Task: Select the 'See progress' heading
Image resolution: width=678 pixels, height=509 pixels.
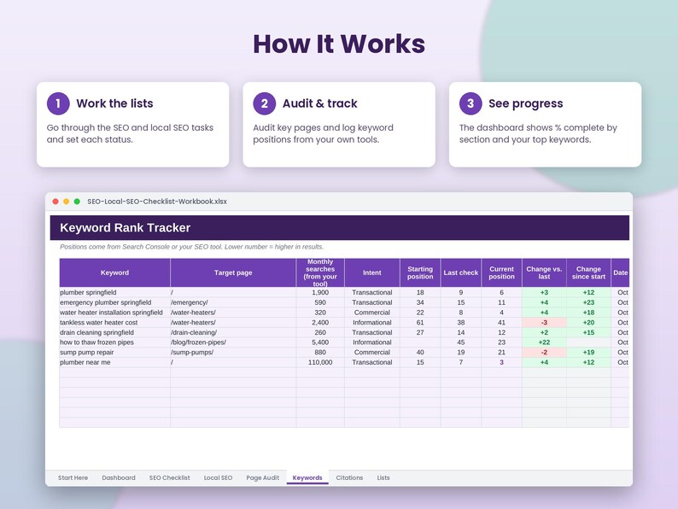Action: 526,104
